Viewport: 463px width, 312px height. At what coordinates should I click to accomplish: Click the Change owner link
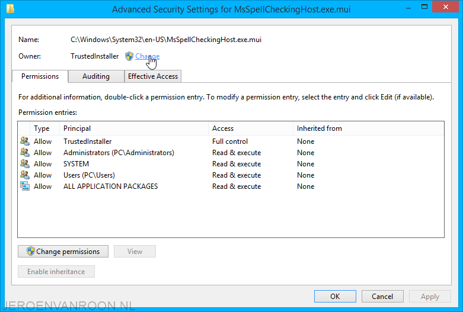pyautogui.click(x=148, y=56)
